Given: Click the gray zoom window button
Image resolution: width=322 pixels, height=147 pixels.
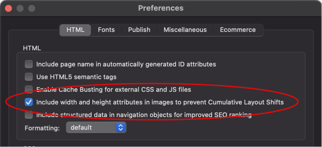Looking at the screenshot, I should [x=32, y=9].
